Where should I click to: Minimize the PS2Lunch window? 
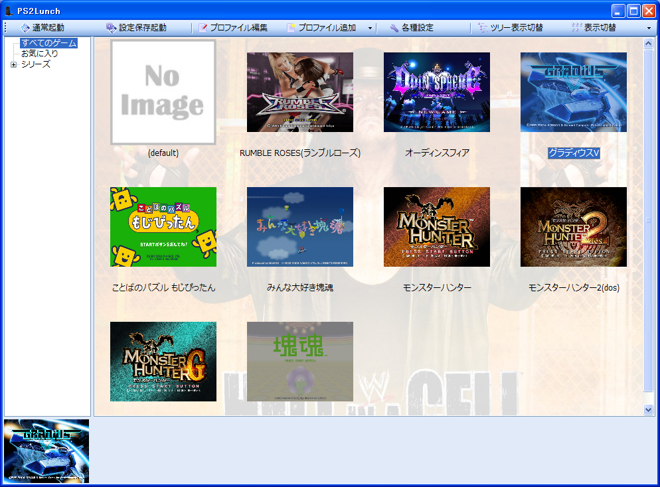point(618,11)
